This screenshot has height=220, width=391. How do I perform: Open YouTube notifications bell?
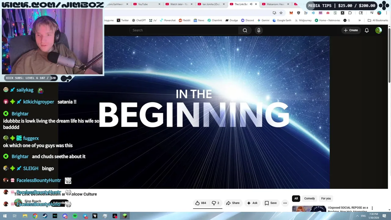[x=367, y=30]
